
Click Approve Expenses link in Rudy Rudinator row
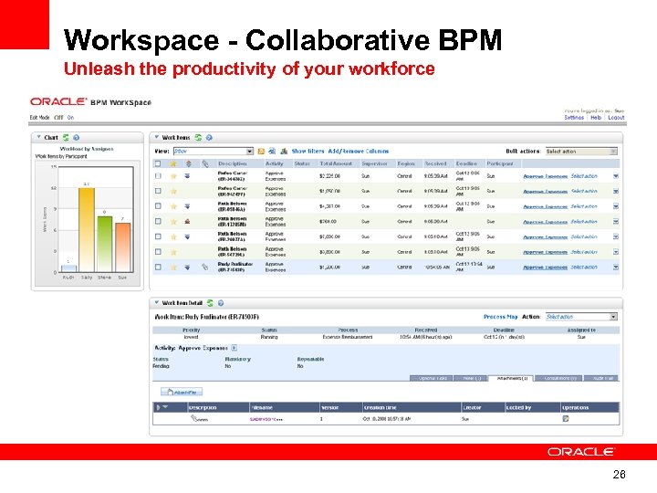pos(545,267)
